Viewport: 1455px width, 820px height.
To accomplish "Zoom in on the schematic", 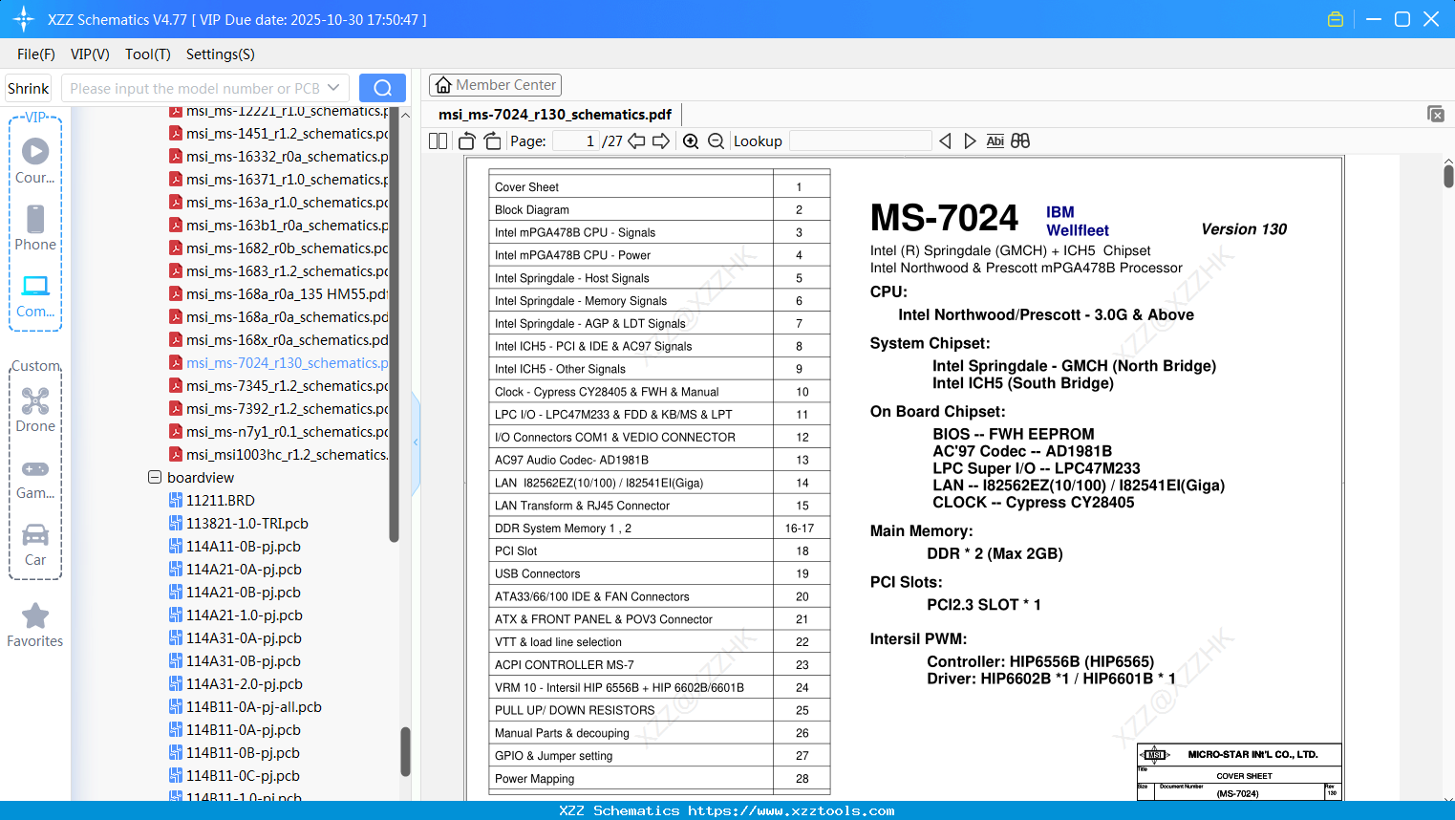I will tap(691, 141).
